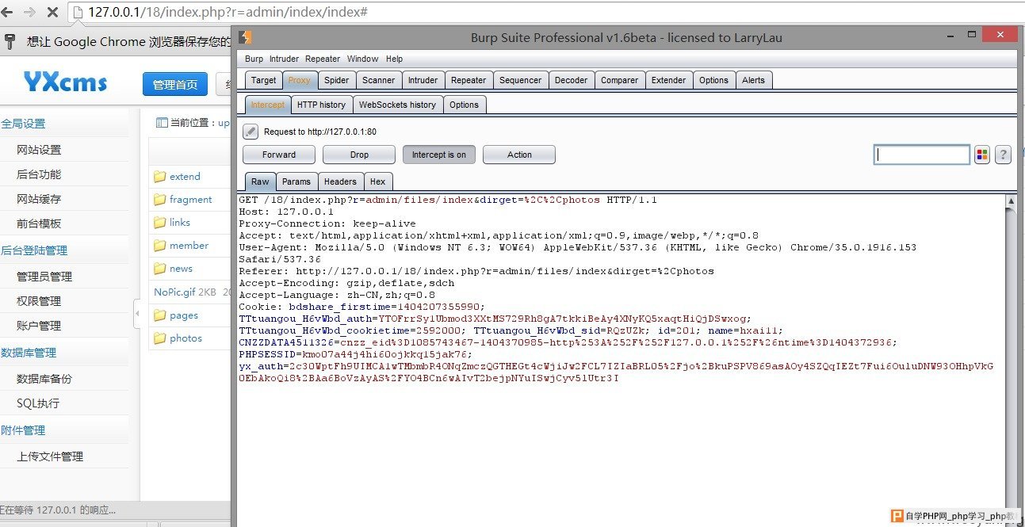Click the current location breadcrumb icon

click(162, 123)
